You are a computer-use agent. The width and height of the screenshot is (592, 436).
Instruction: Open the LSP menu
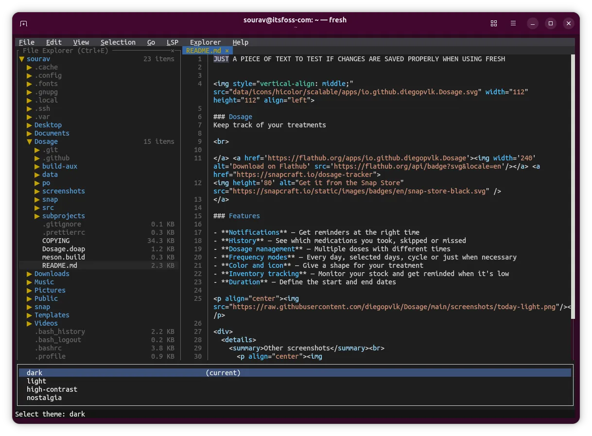pyautogui.click(x=172, y=42)
